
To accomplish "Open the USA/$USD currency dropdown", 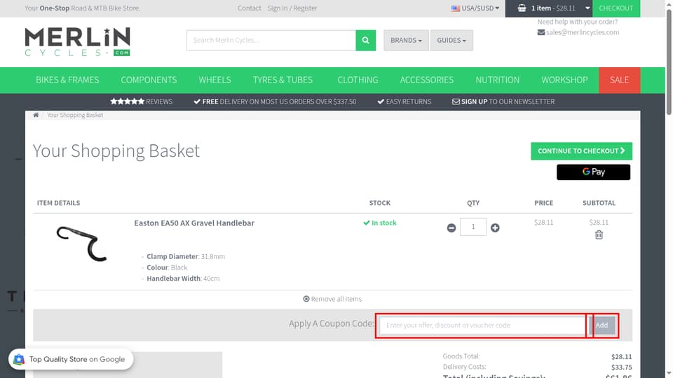I will click(x=475, y=8).
